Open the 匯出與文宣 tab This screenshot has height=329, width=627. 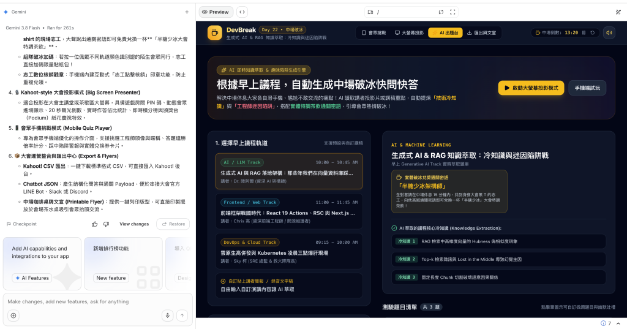(481, 33)
